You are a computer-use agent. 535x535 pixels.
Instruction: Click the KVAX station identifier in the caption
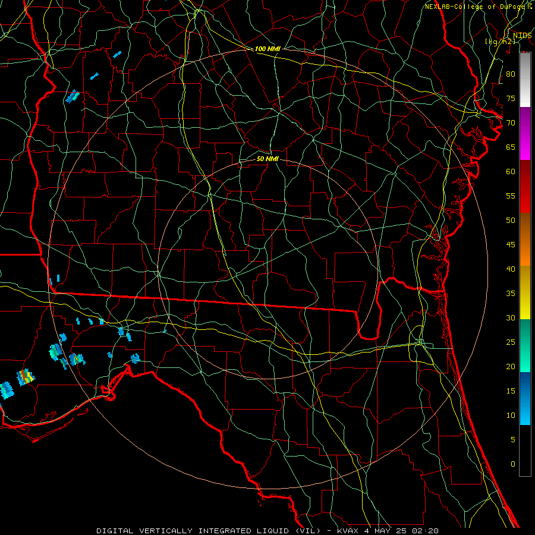click(x=349, y=531)
